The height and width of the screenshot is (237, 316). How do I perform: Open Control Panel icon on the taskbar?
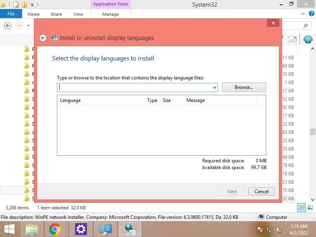(x=105, y=229)
